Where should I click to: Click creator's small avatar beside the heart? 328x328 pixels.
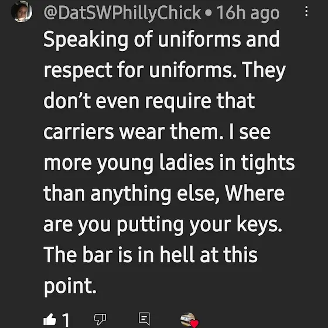click(x=187, y=319)
